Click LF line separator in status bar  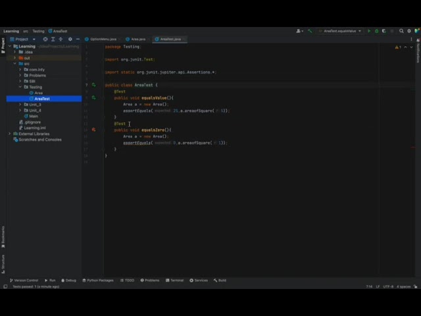(x=378, y=287)
